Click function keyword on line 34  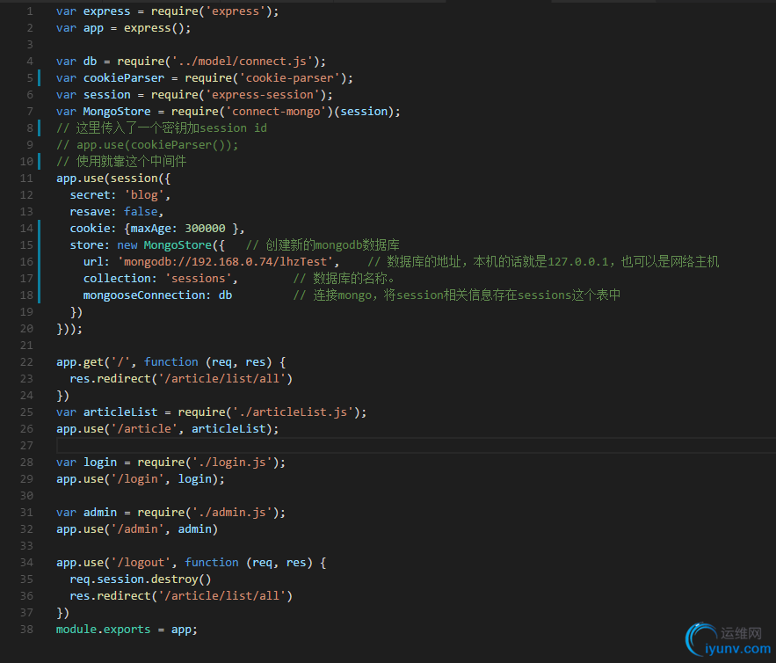click(212, 563)
